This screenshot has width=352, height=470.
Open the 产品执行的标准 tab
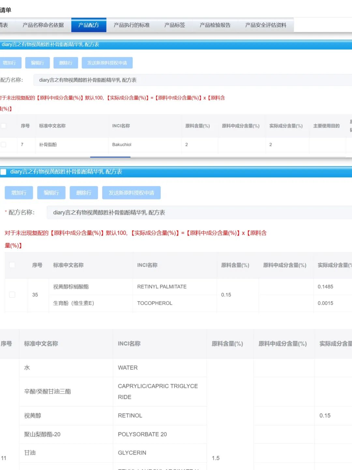[x=132, y=25]
